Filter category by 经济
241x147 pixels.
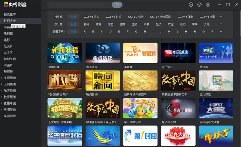(x=159, y=24)
